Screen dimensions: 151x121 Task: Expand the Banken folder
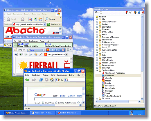click(x=97, y=24)
